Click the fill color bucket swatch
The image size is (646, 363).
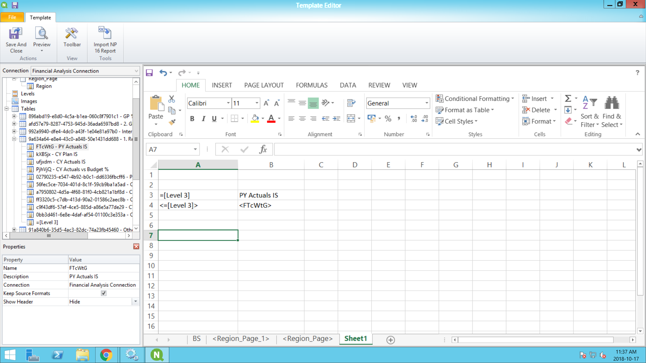click(255, 118)
